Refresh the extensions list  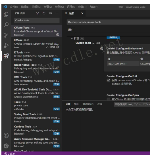[44, 13]
